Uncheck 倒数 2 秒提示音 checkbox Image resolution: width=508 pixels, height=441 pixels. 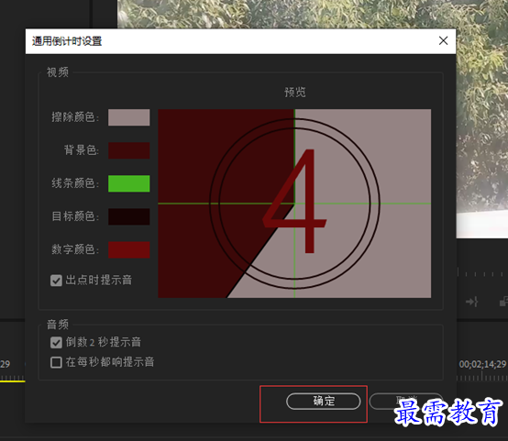point(56,343)
